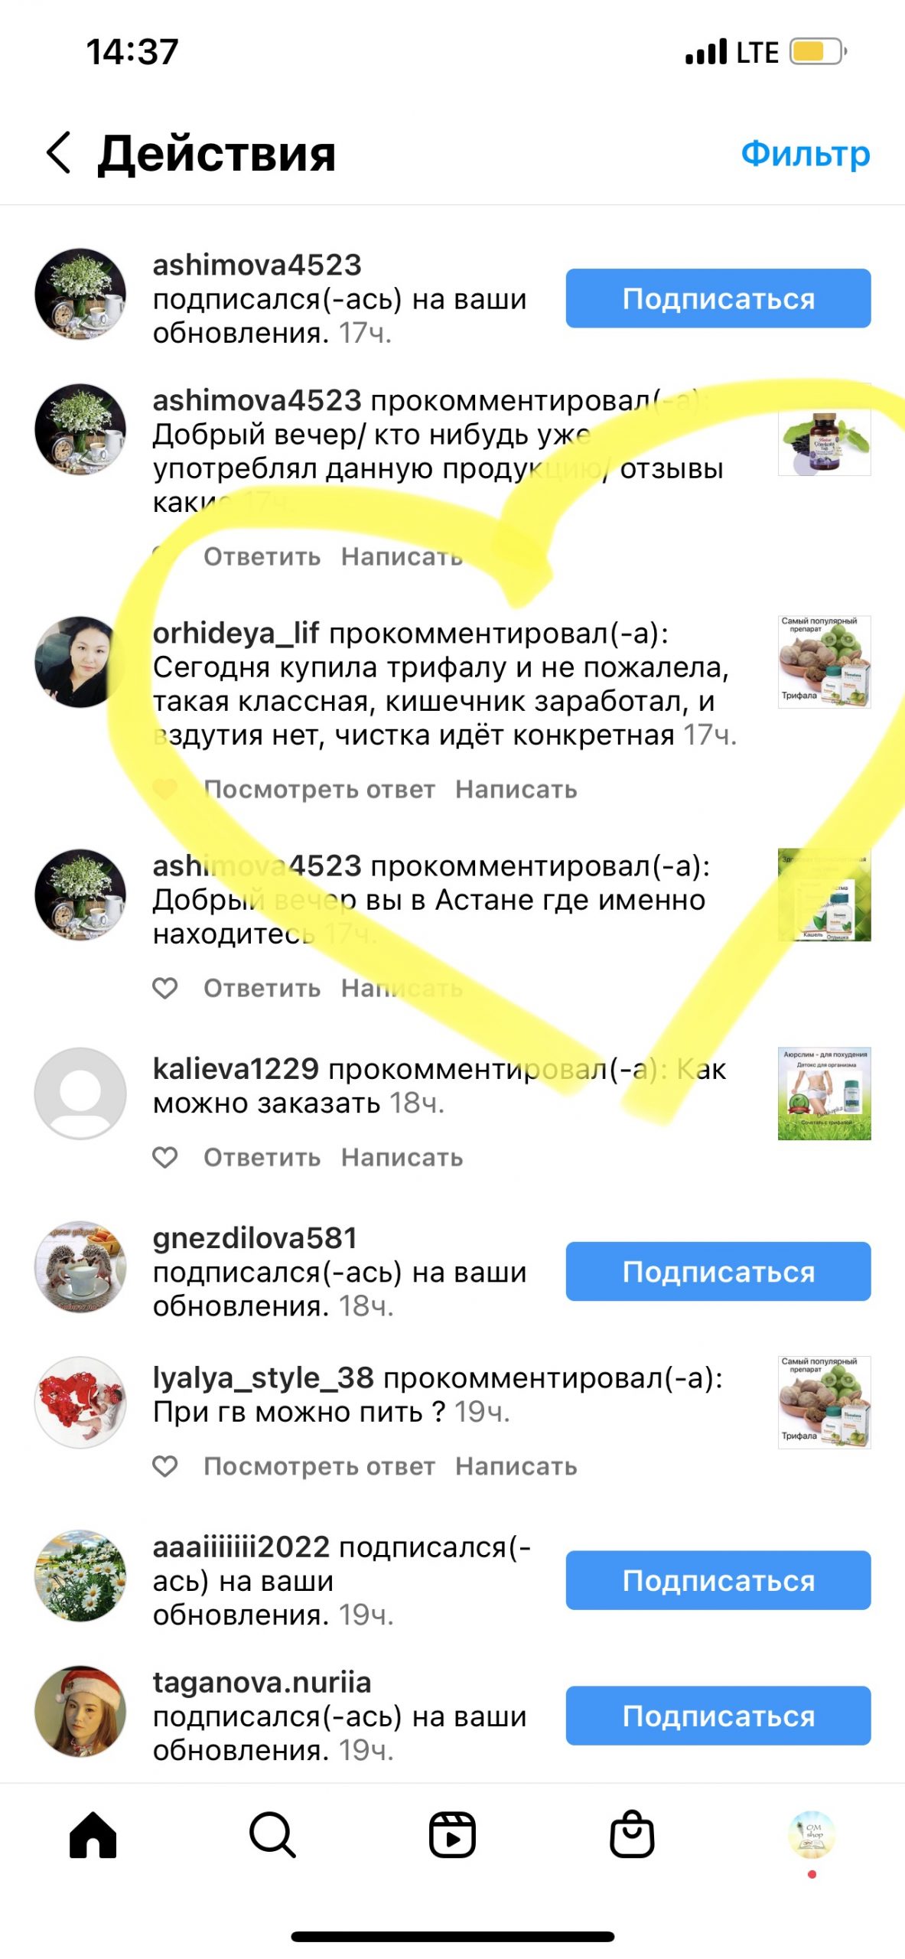Viewport: 905px width, 1959px height.
Task: Click Написать under lyalya_style_38's comment
Action: tap(516, 1466)
